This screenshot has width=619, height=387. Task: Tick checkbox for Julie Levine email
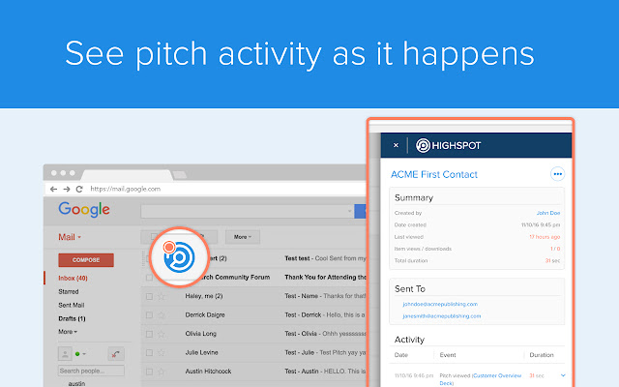149,352
